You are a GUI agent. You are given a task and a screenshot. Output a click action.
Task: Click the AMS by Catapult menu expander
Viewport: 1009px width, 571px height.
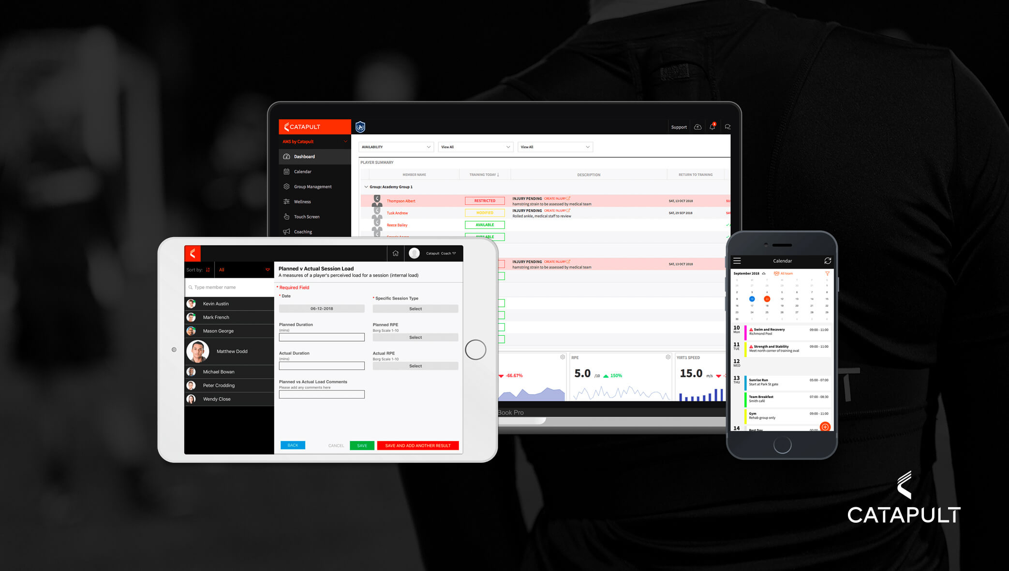(345, 141)
